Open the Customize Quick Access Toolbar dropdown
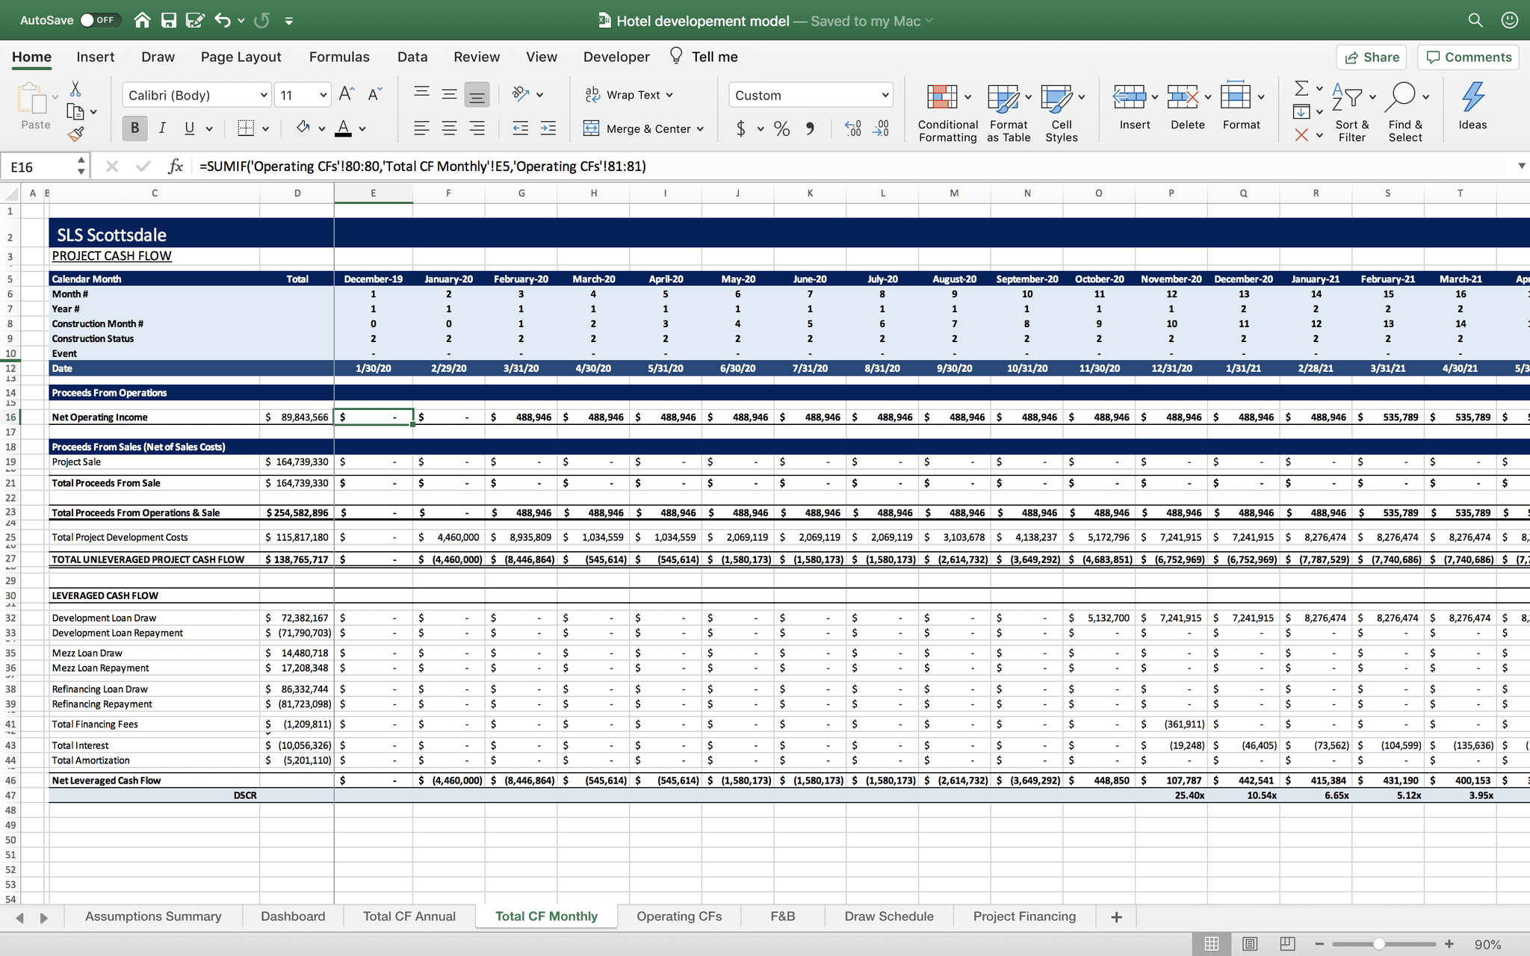 (x=289, y=21)
